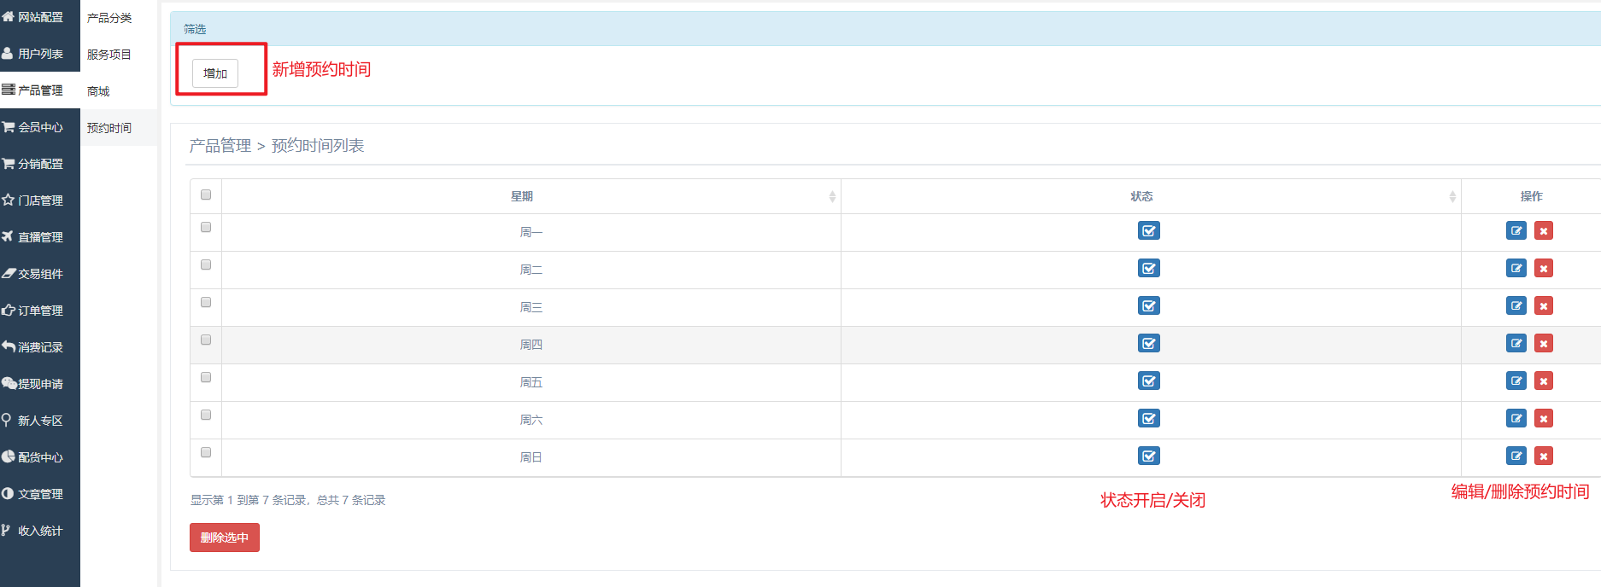Toggle the status for 周日
Viewport: 1601px width, 587px height.
pyautogui.click(x=1148, y=456)
